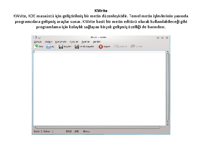Toggle the EKLE insert mode indicator
202x151 pixels.
[x=69, y=131]
